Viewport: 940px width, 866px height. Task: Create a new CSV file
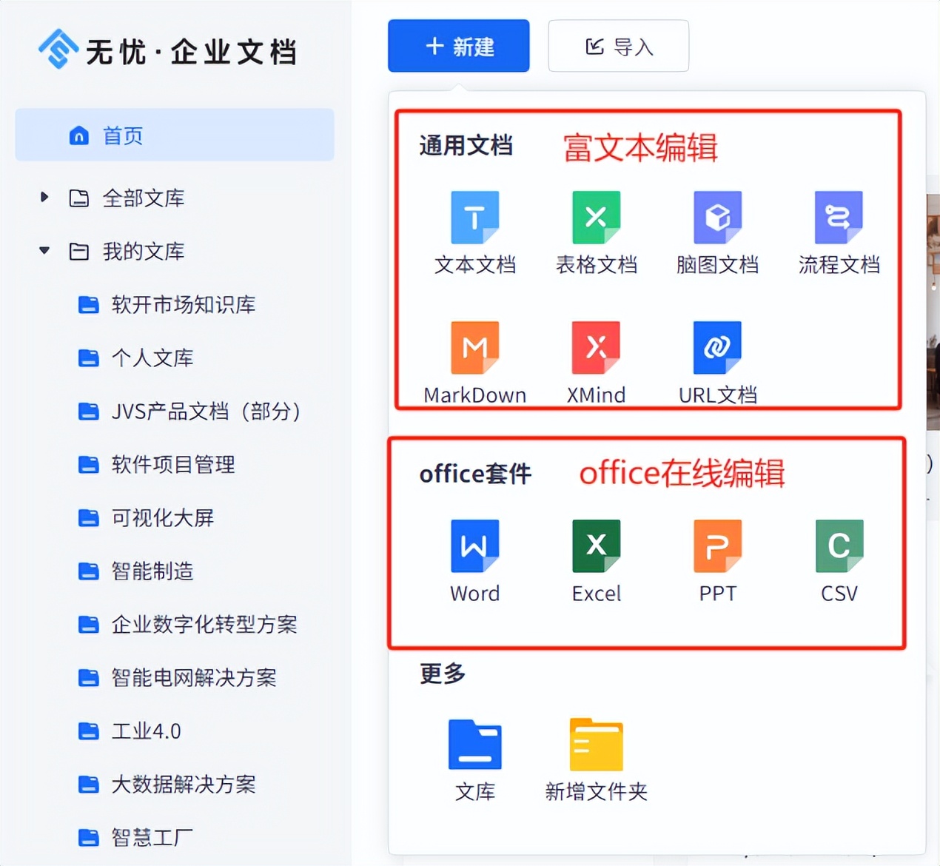pos(839,561)
